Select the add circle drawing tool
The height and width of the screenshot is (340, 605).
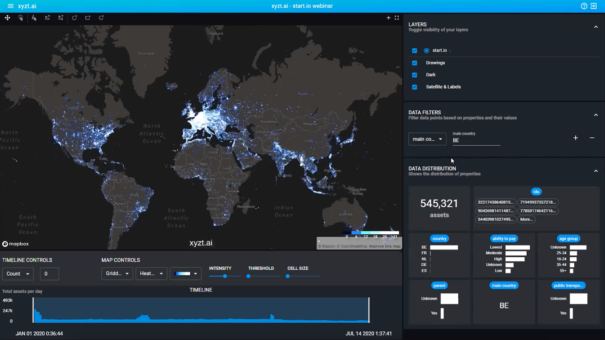tap(74, 18)
